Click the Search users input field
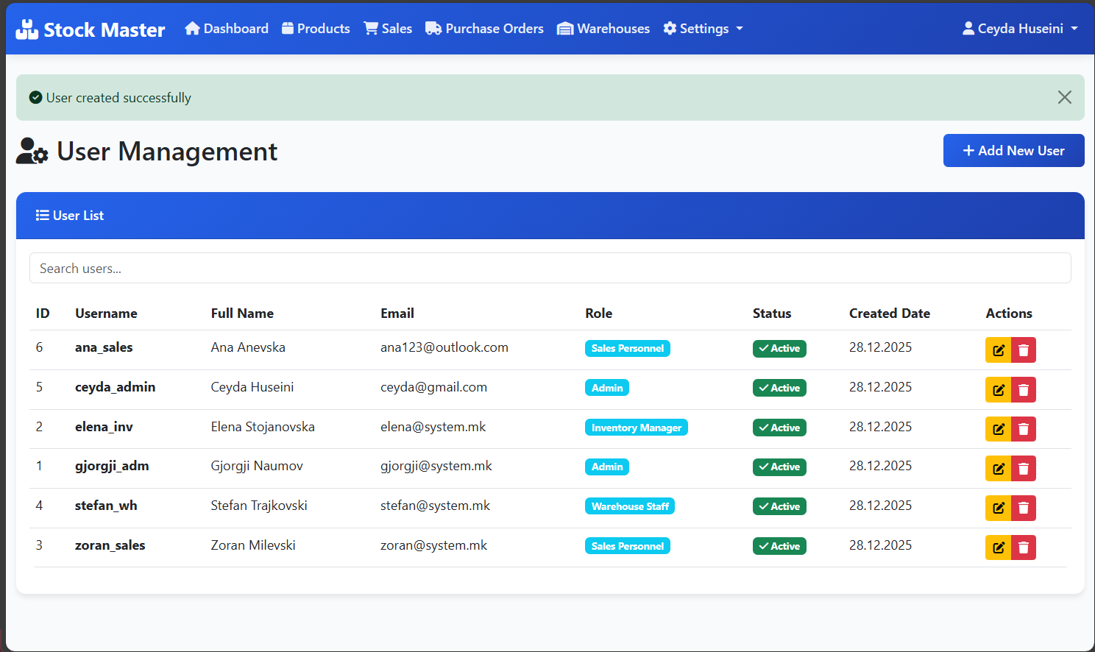The image size is (1095, 652). pyautogui.click(x=550, y=269)
